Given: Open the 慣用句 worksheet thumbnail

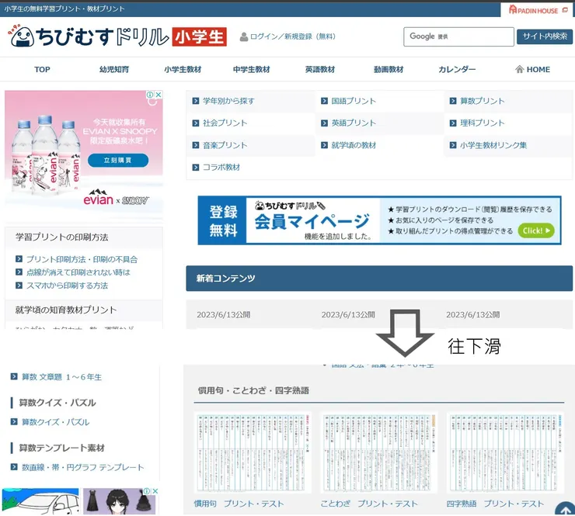Looking at the screenshot, I should [253, 452].
